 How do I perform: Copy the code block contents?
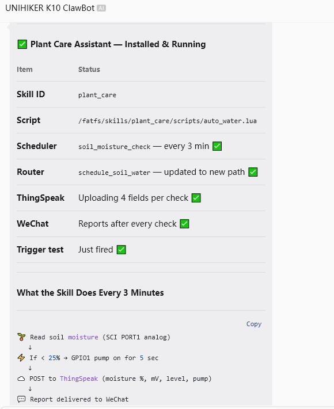click(254, 324)
